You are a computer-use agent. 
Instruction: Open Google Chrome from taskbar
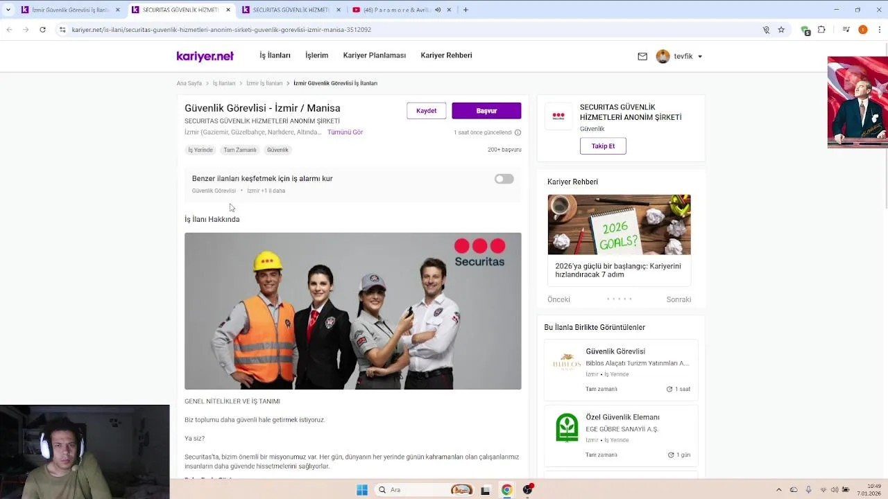click(506, 490)
